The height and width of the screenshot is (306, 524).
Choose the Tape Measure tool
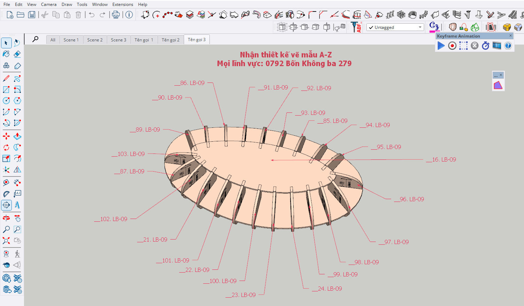[x=6, y=182]
